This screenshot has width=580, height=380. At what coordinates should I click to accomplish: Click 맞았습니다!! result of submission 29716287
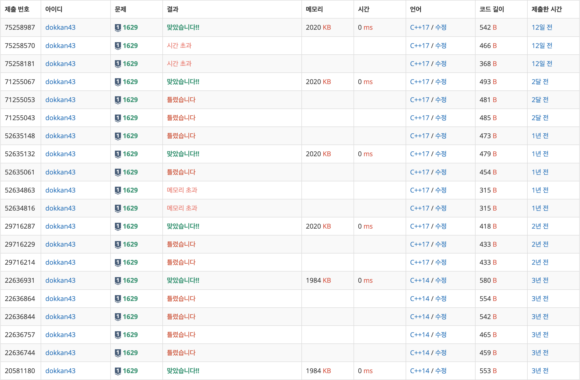(183, 226)
